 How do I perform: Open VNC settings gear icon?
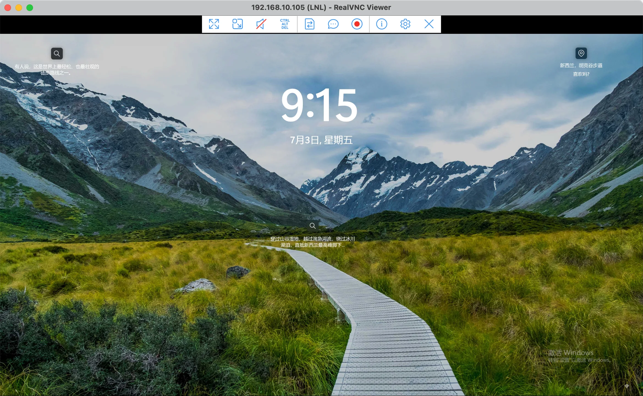pos(405,24)
